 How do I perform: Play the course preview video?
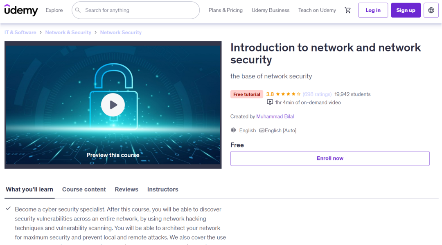(113, 105)
